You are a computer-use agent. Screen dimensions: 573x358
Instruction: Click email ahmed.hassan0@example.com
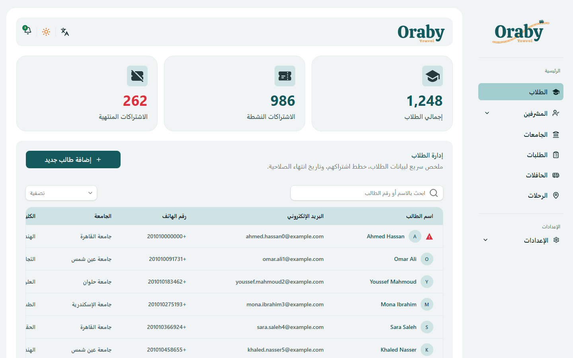[285, 236]
